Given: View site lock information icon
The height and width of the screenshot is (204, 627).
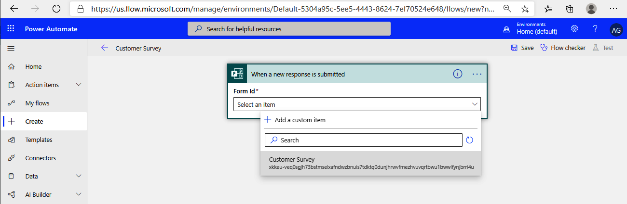Looking at the screenshot, I should [81, 9].
